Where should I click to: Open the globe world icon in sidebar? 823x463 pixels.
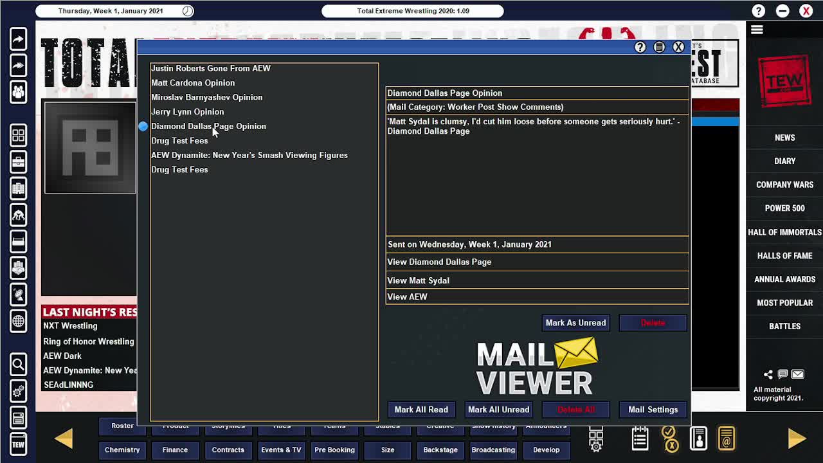pyautogui.click(x=18, y=320)
